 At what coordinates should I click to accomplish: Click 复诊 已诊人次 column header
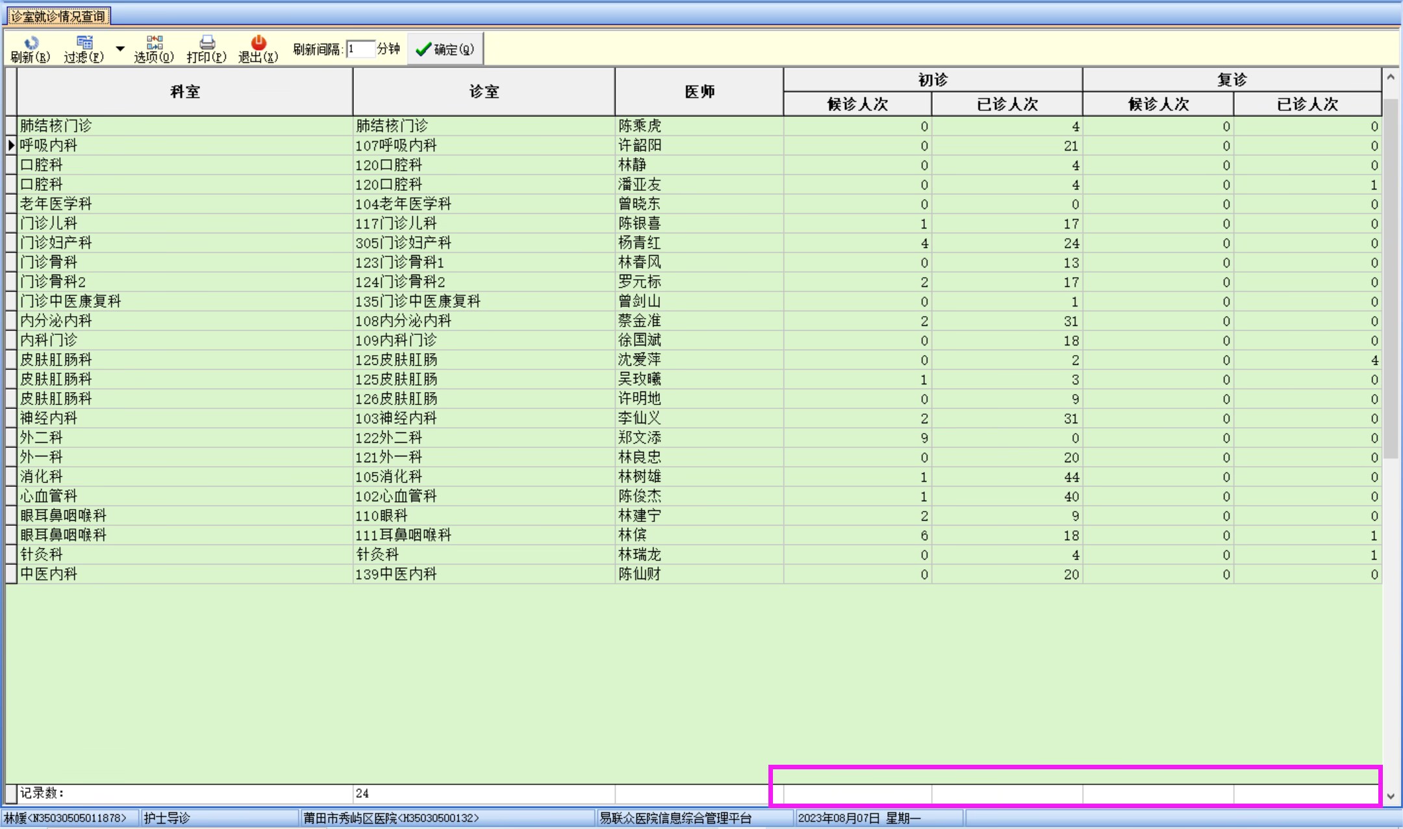pos(1307,104)
